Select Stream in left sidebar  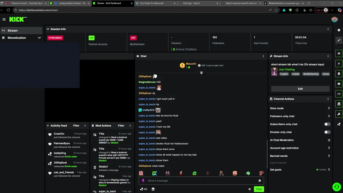[21, 31]
